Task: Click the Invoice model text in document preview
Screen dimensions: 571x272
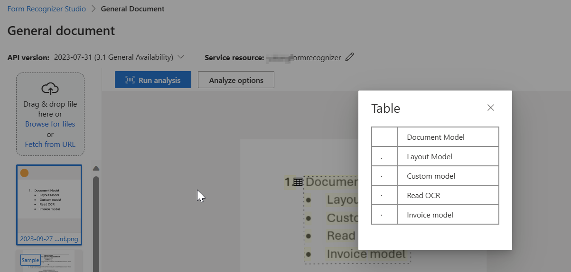Action: click(366, 254)
